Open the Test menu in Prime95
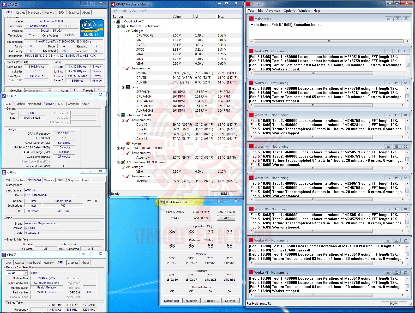 [251, 11]
